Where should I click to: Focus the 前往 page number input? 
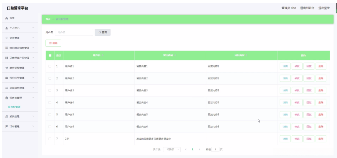click(x=215, y=149)
